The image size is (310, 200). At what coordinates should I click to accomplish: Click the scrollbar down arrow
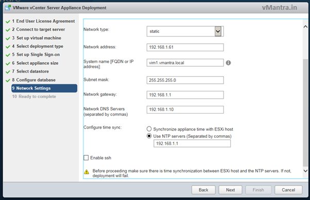point(305,171)
